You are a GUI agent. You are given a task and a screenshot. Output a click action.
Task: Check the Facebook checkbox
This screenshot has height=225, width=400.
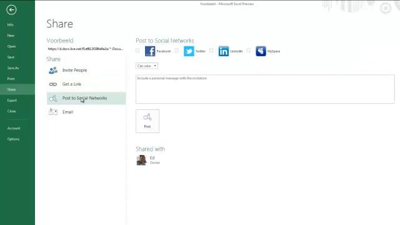[x=137, y=51]
